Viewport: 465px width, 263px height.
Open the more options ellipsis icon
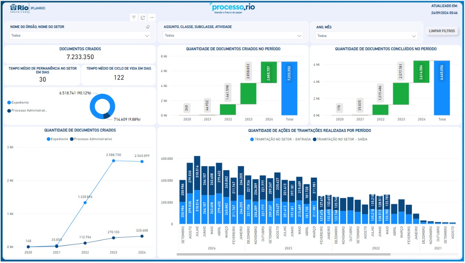coord(152,17)
